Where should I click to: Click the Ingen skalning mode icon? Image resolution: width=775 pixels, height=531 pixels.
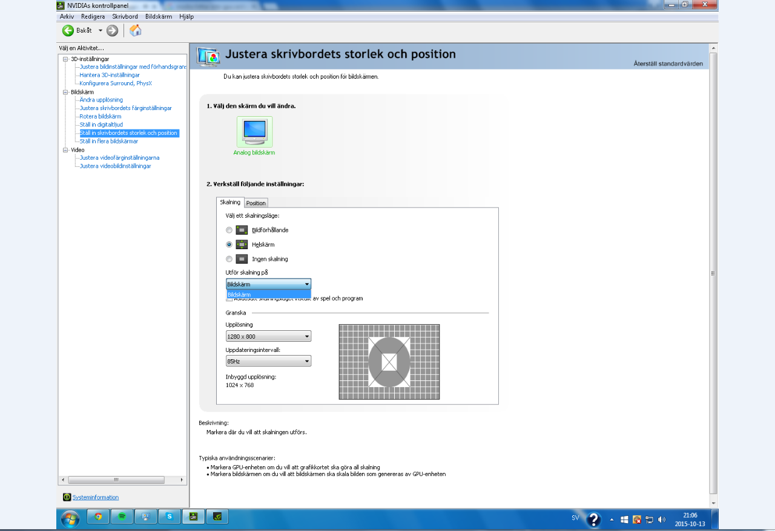[242, 259]
